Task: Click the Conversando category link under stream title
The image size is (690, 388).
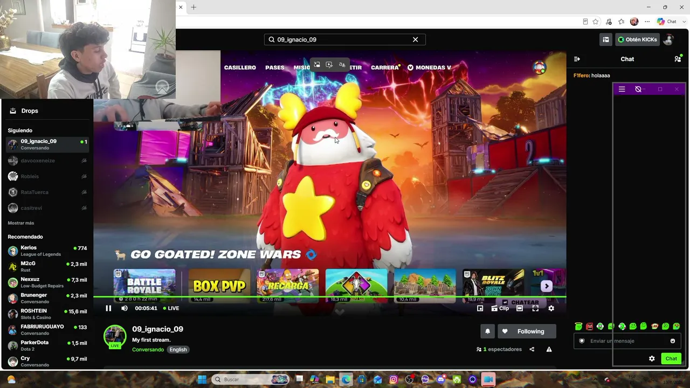Action: tap(148, 350)
